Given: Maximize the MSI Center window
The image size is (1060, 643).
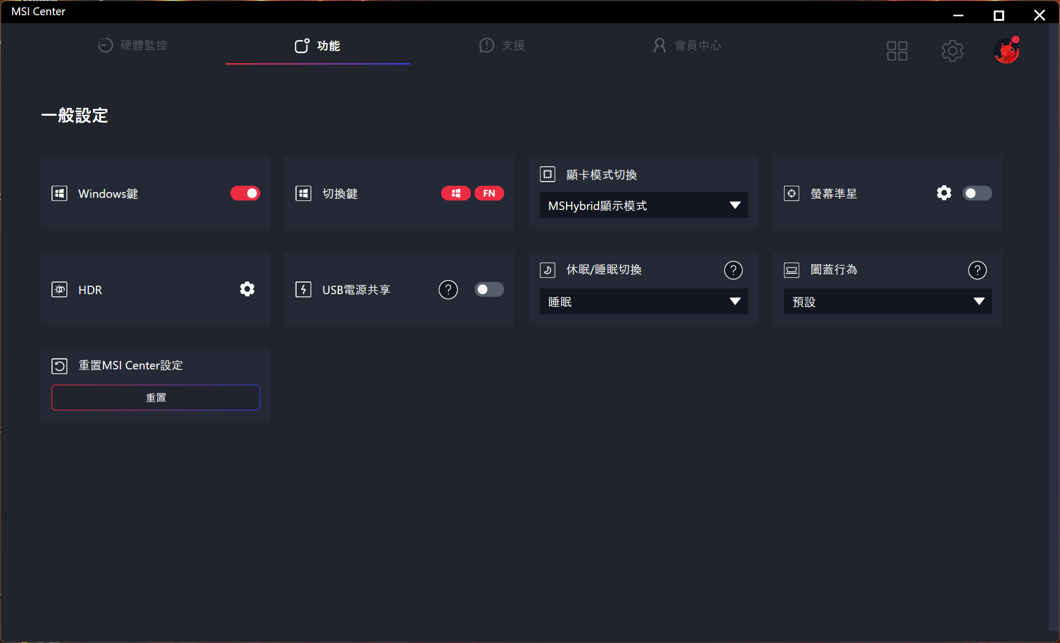Looking at the screenshot, I should (x=998, y=15).
